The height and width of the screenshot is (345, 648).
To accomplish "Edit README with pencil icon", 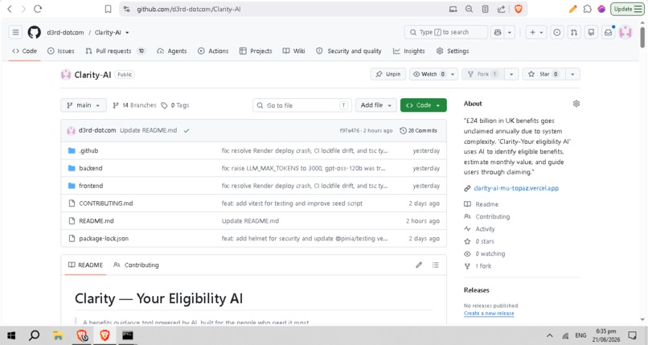I will pos(419,265).
